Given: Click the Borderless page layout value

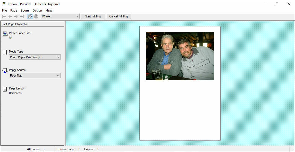Looking at the screenshot, I should (x=15, y=93).
